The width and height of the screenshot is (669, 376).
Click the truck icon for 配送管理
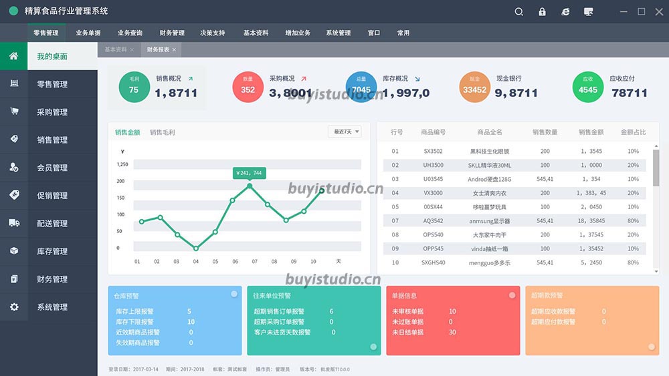(x=14, y=223)
